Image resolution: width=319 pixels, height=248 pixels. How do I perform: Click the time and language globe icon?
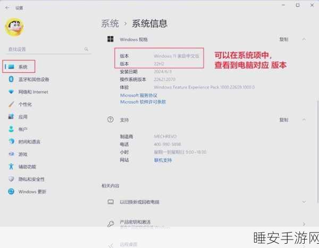pyautogui.click(x=11, y=142)
